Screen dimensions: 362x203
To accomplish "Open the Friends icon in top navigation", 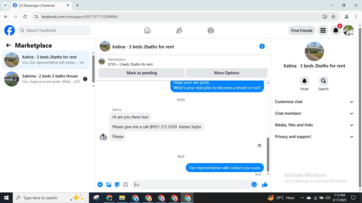I will [179, 30].
